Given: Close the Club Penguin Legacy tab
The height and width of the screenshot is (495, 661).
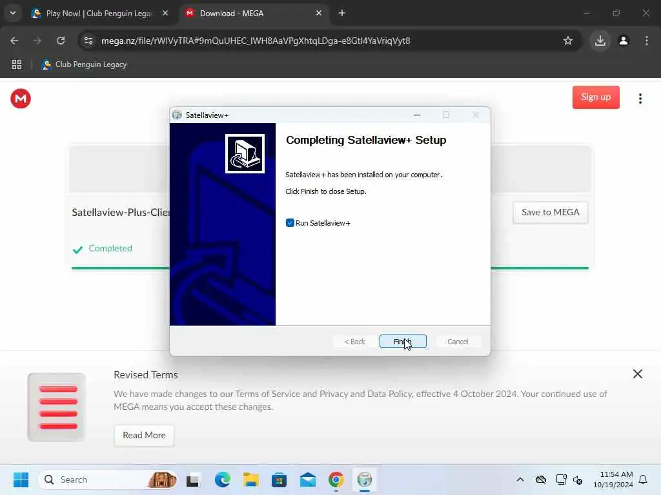Looking at the screenshot, I should 165,14.
